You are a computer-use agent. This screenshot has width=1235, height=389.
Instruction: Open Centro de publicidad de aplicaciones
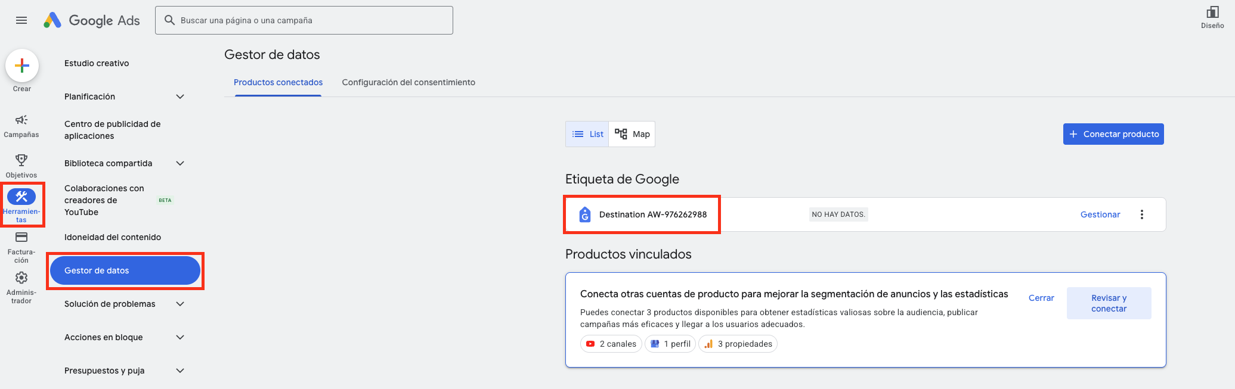point(113,130)
